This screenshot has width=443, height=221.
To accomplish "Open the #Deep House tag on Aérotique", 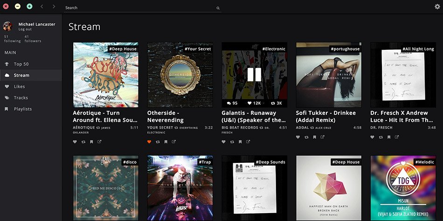I will (x=123, y=49).
